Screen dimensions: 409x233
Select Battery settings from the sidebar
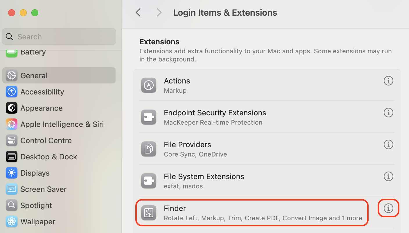coord(33,52)
